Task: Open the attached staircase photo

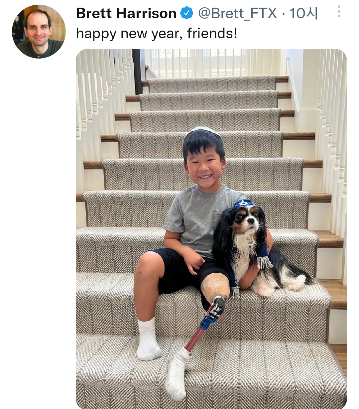Action: tap(211, 229)
